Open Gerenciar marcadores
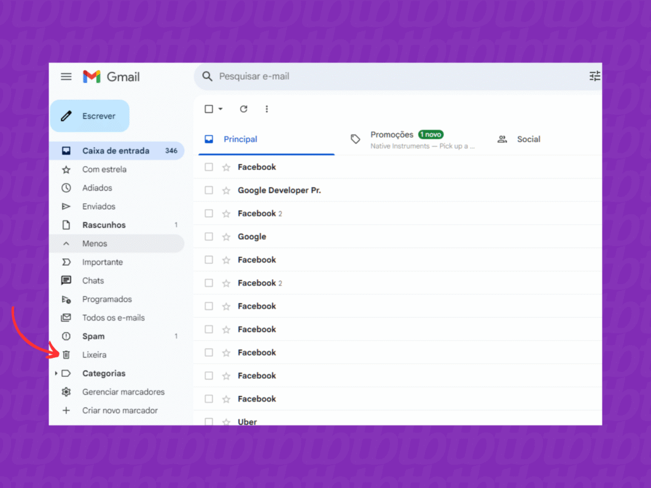This screenshot has height=488, width=651. (117, 392)
